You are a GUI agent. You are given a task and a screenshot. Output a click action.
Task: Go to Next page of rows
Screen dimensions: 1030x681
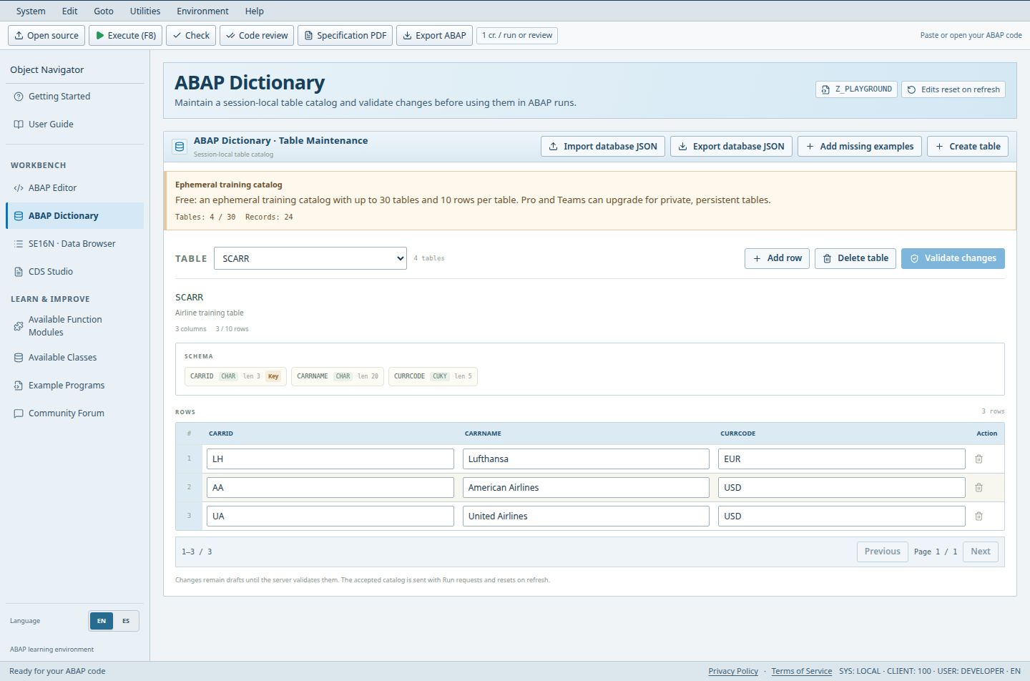click(x=980, y=552)
